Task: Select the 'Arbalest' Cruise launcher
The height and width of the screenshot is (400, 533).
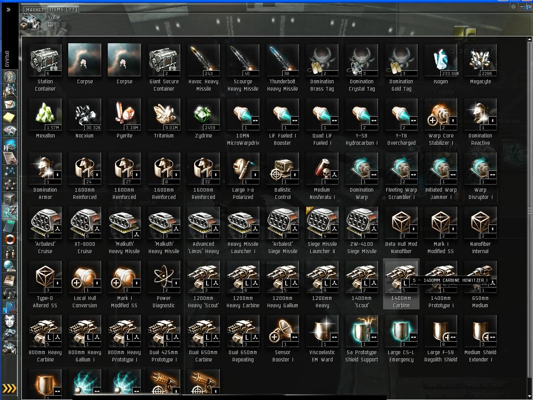Action: point(45,231)
